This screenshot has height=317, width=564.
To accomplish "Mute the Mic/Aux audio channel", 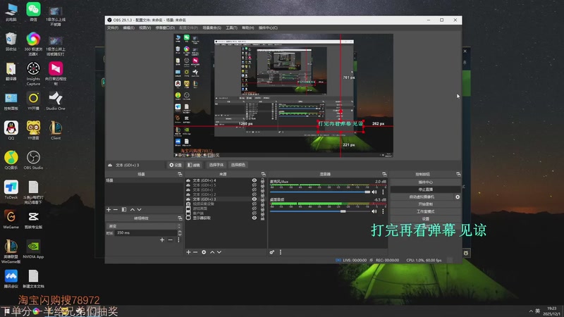I will [x=374, y=192].
